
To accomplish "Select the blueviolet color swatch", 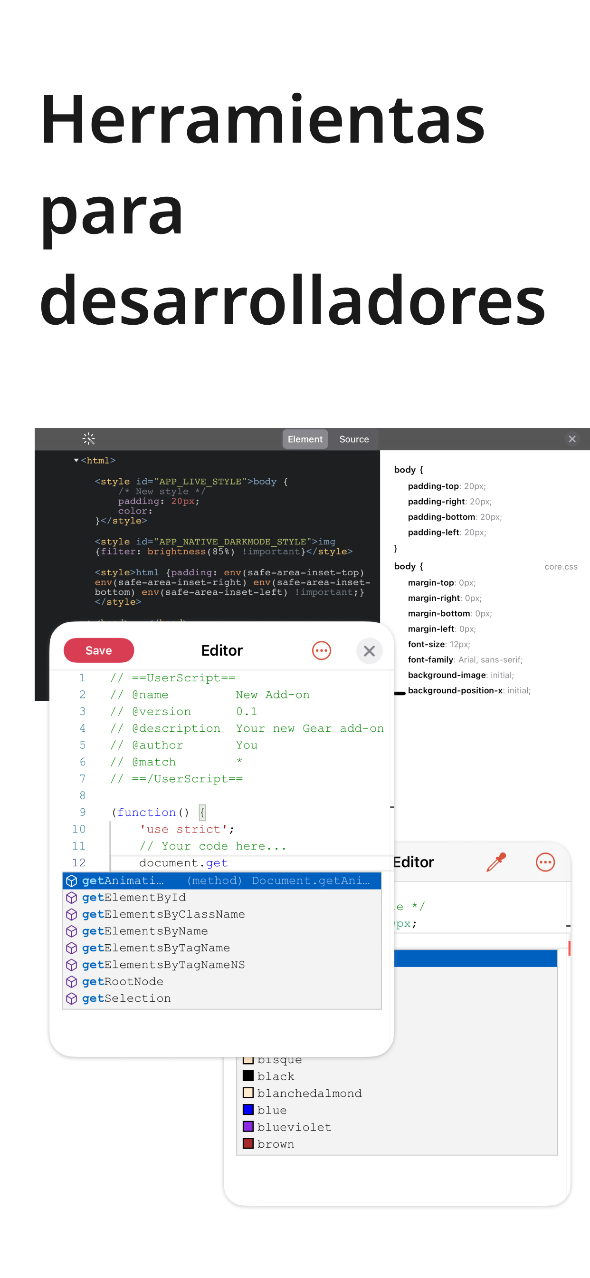I will coord(248,1126).
